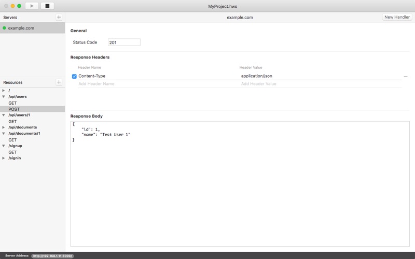Expand the /signin resource
Image resolution: width=415 pixels, height=259 pixels.
[x=4, y=158]
